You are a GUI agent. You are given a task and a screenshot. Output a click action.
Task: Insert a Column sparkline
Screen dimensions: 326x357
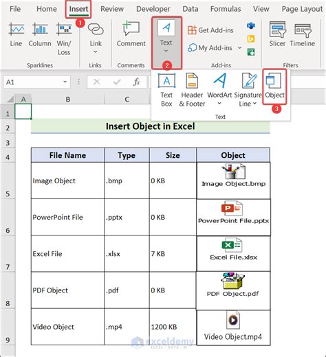[x=40, y=35]
